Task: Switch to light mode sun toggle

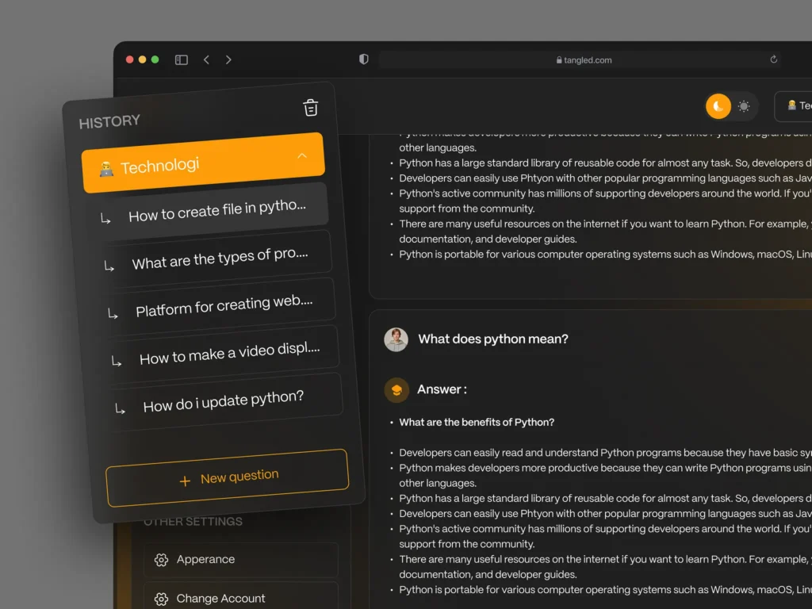Action: point(744,106)
